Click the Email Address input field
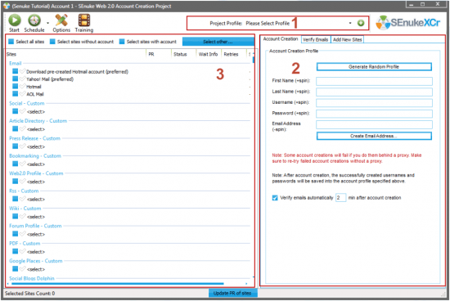 (x=374, y=124)
